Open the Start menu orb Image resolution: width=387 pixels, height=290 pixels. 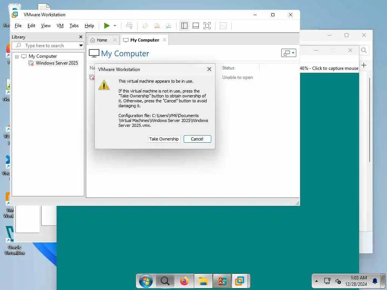(146, 281)
